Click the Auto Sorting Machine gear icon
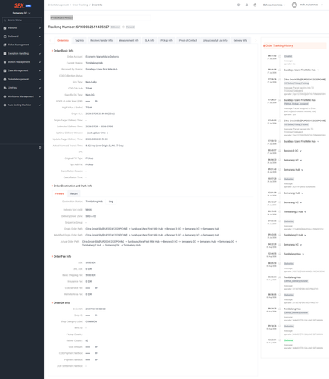The width and height of the screenshot is (329, 379). pyautogui.click(x=5, y=105)
